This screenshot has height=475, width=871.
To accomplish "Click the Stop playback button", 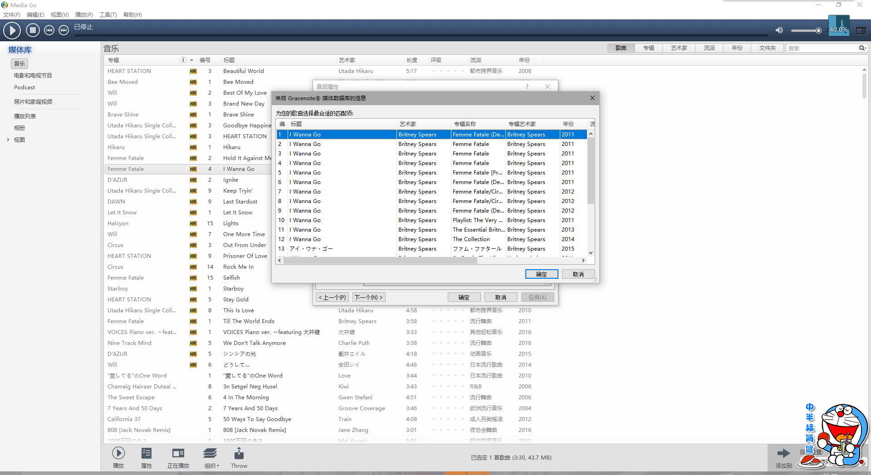I will [x=32, y=30].
